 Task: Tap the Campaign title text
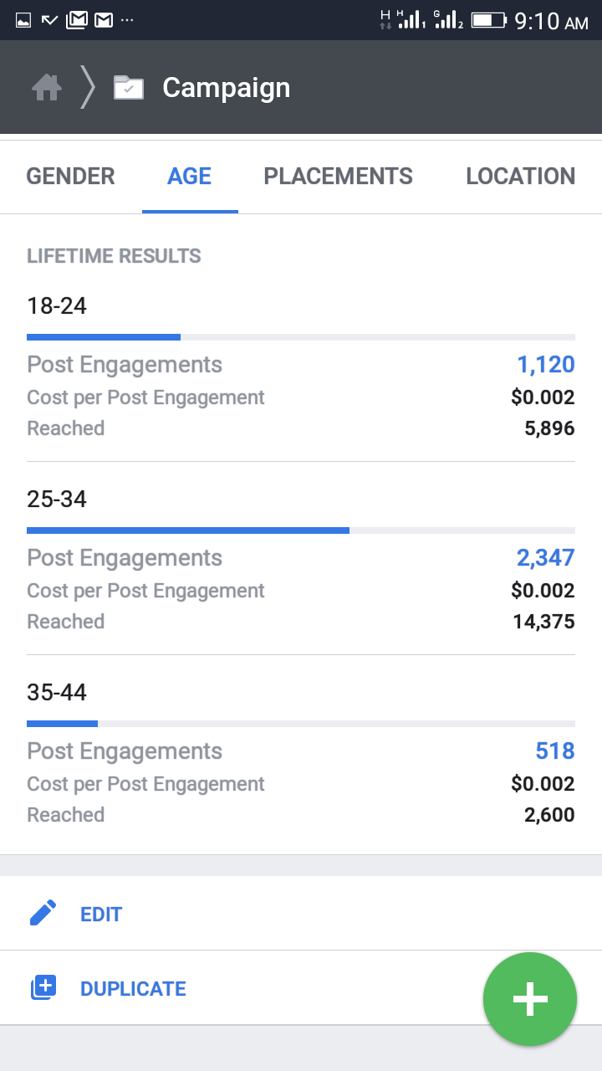coord(227,87)
